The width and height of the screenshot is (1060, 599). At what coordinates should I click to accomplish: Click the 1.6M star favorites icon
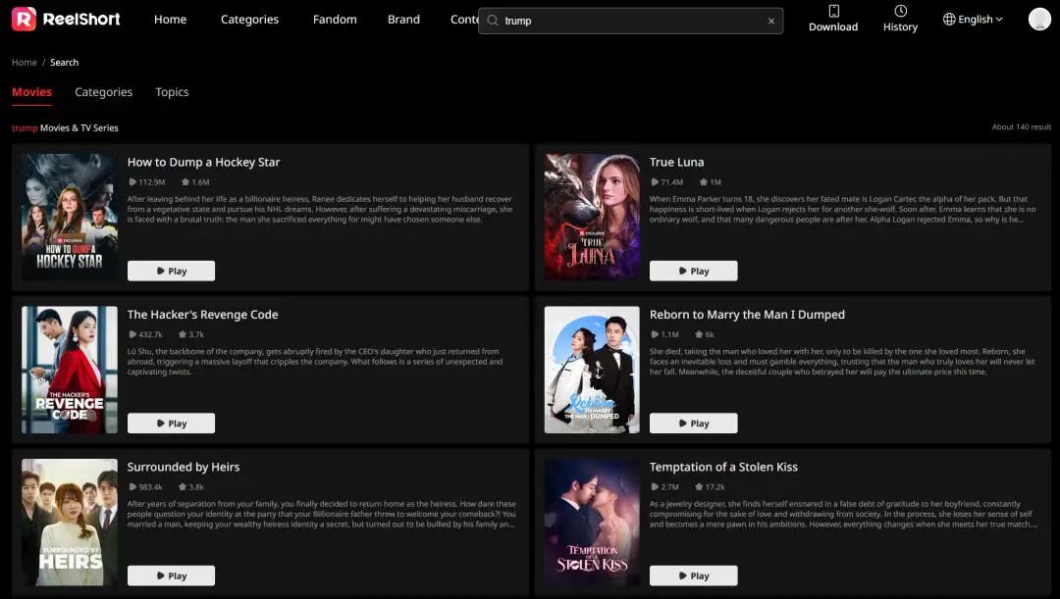[185, 182]
